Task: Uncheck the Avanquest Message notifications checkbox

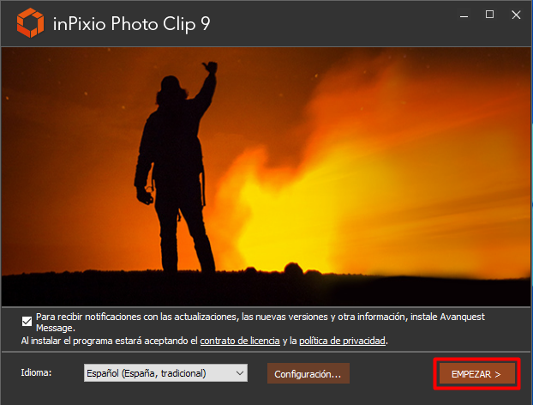Action: point(27,321)
